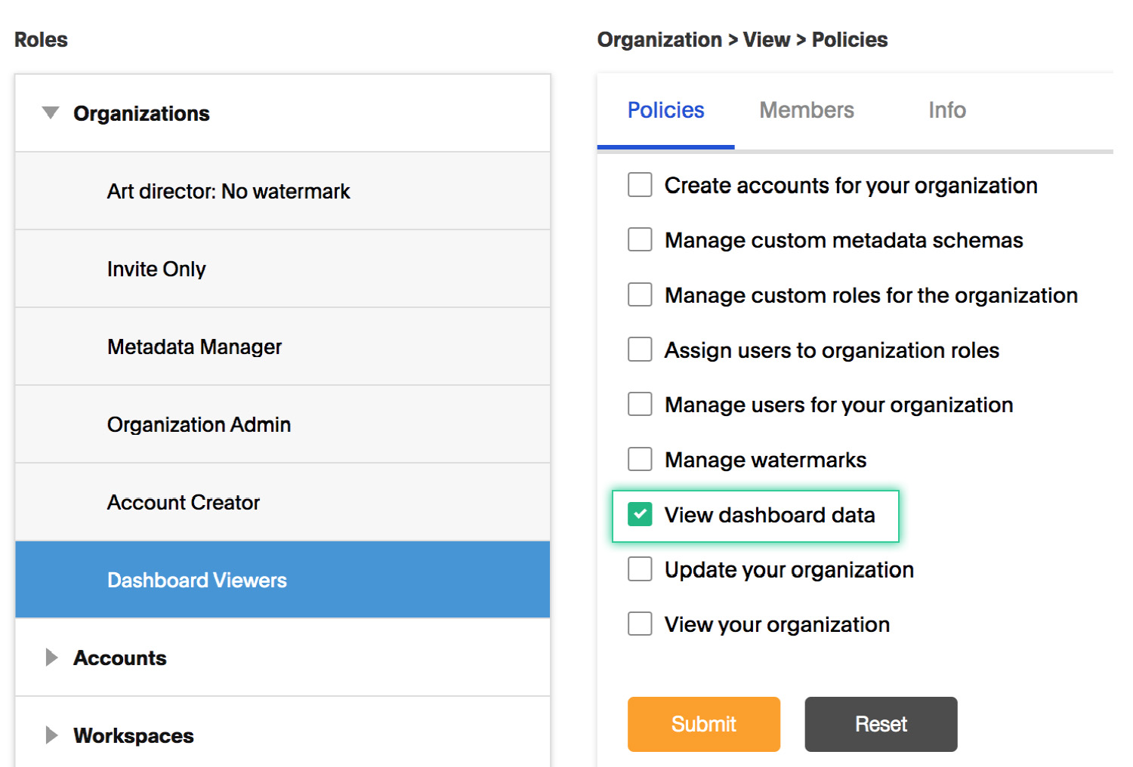Click the Organizations heading label
The height and width of the screenshot is (767, 1133).
pyautogui.click(x=141, y=113)
